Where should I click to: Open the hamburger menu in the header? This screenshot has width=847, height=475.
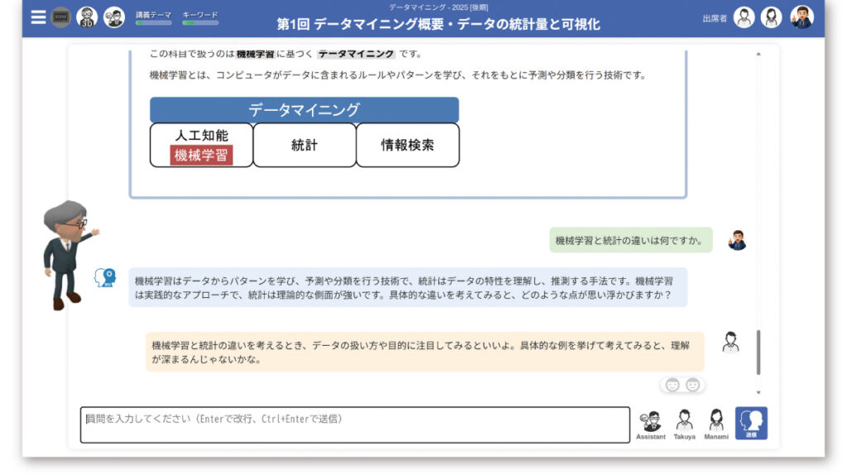click(38, 17)
